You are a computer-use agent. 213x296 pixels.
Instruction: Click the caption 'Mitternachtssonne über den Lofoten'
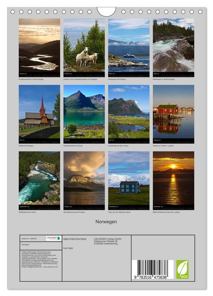(x=166, y=212)
